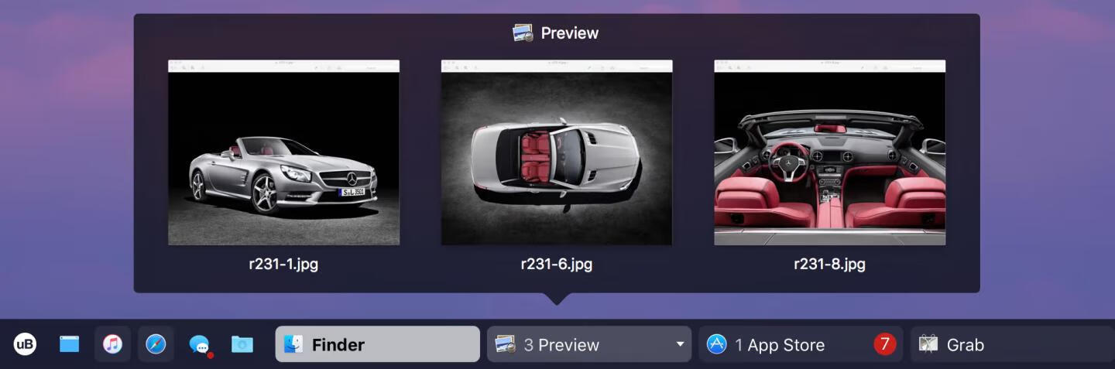Click the red App Store badge showing 7
The image size is (1115, 369).
click(884, 344)
